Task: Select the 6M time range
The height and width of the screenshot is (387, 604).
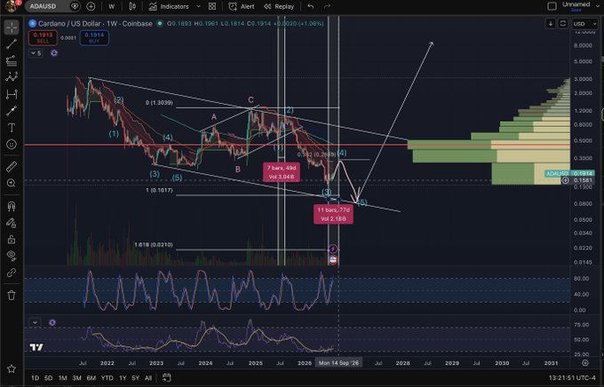Action: click(91, 378)
